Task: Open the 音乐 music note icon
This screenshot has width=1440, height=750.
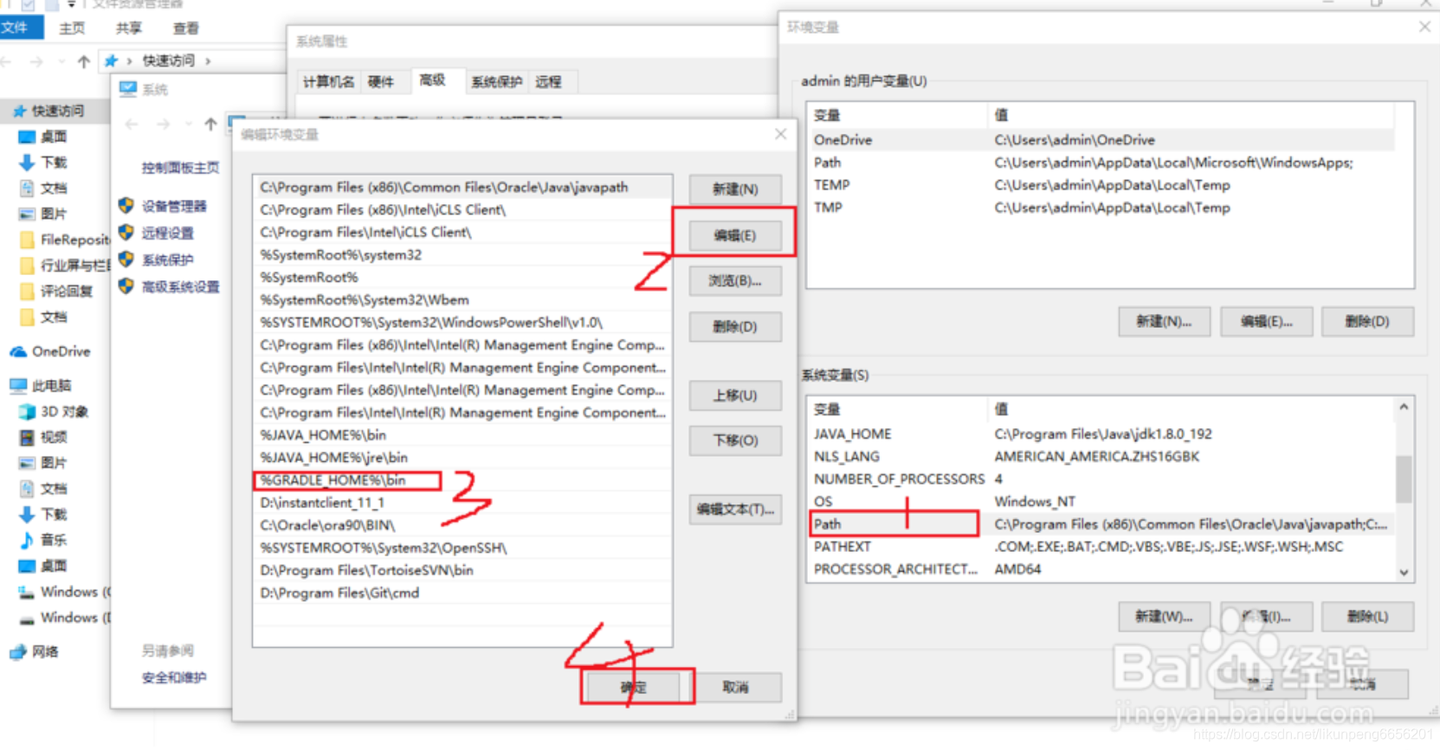Action: coord(27,540)
